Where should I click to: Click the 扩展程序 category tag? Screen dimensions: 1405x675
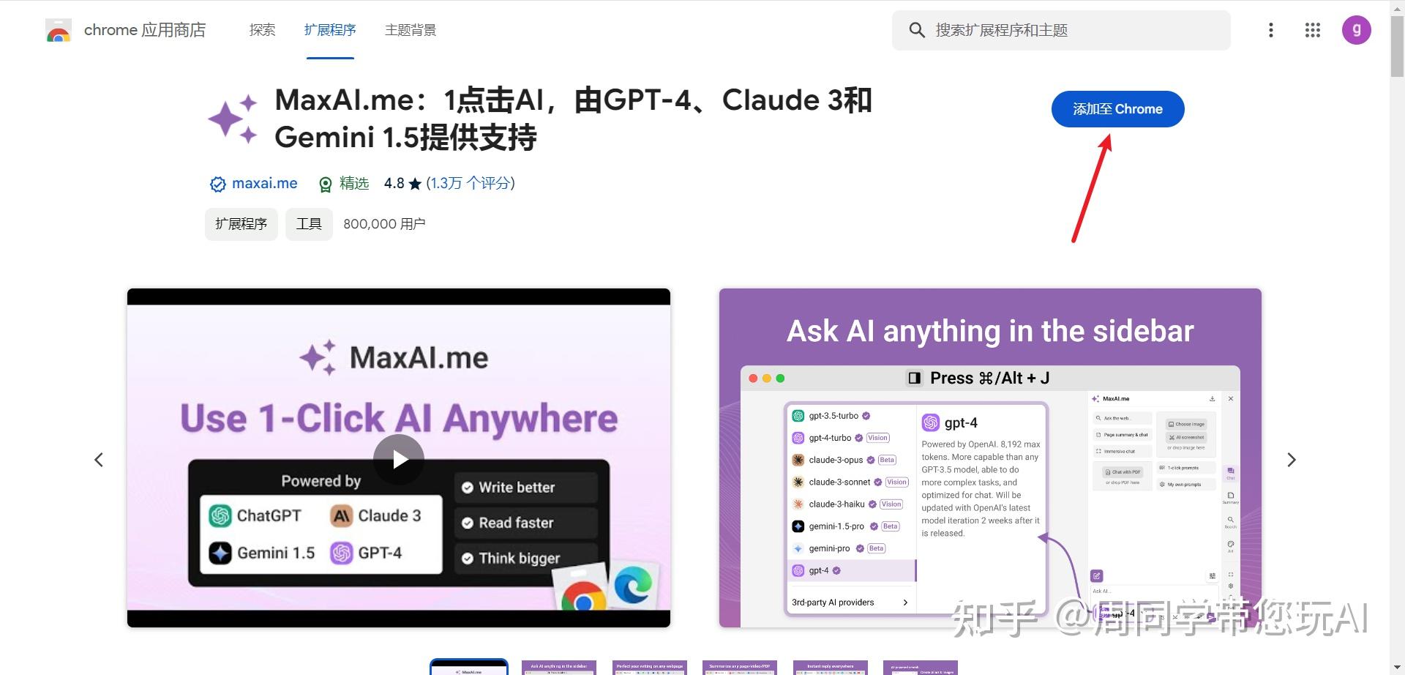[241, 224]
